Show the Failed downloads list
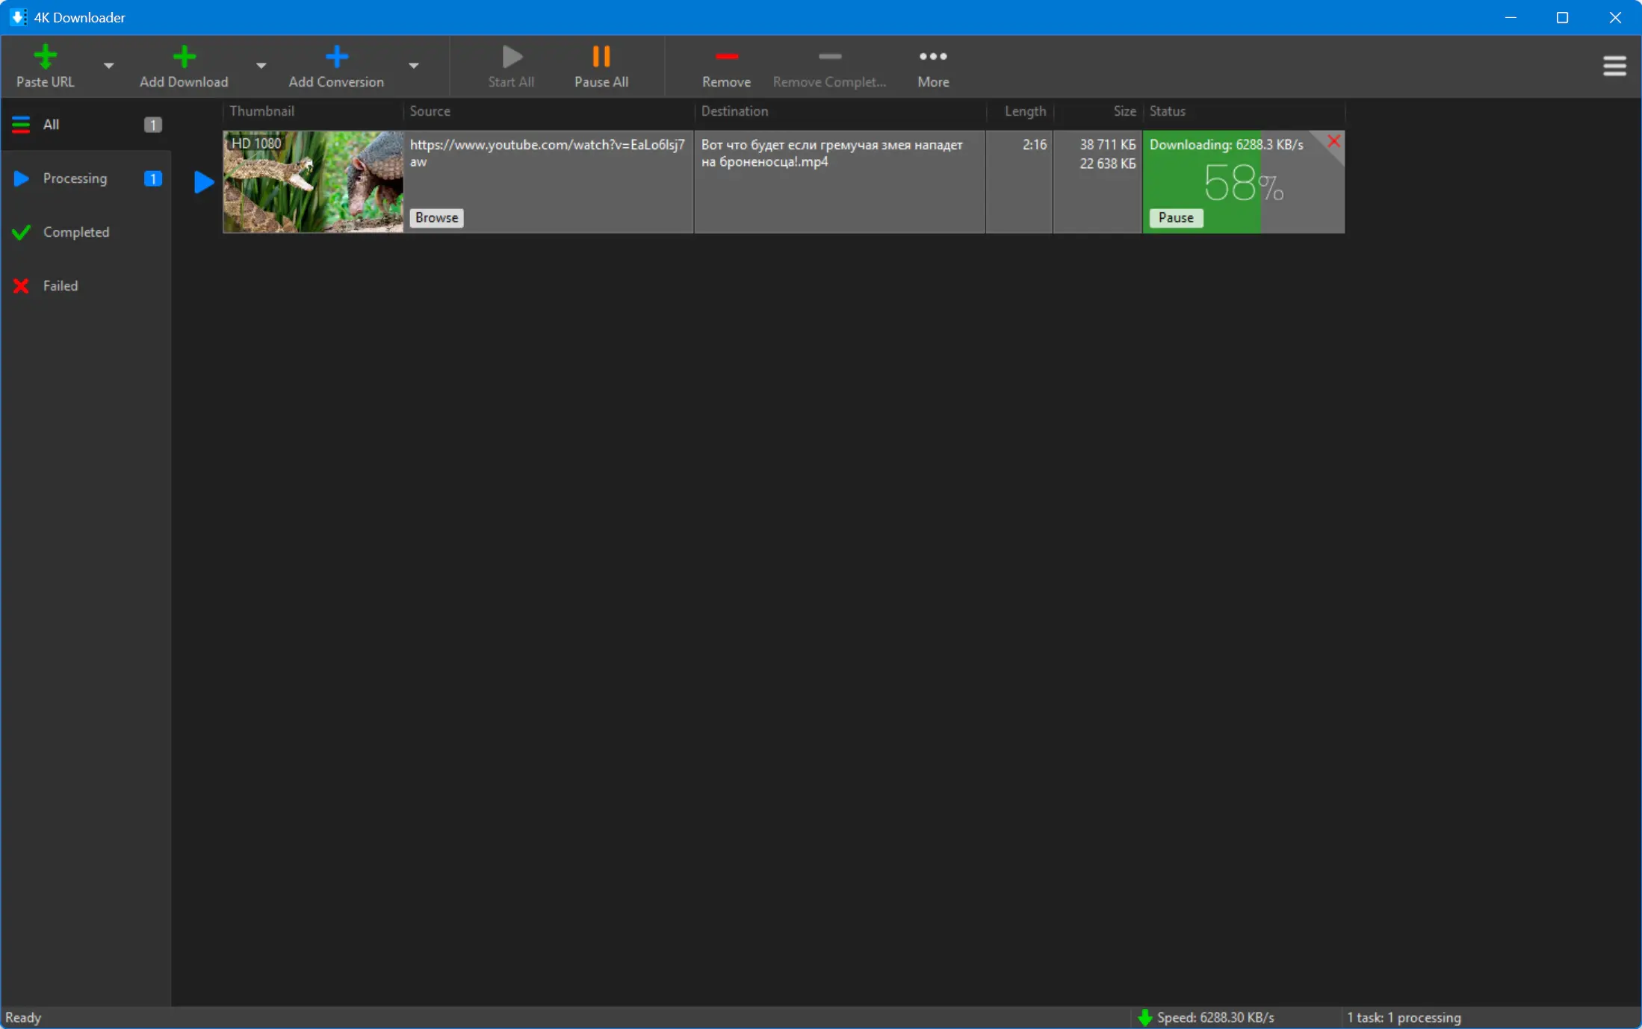Viewport: 1642px width, 1029px height. pyautogui.click(x=60, y=286)
